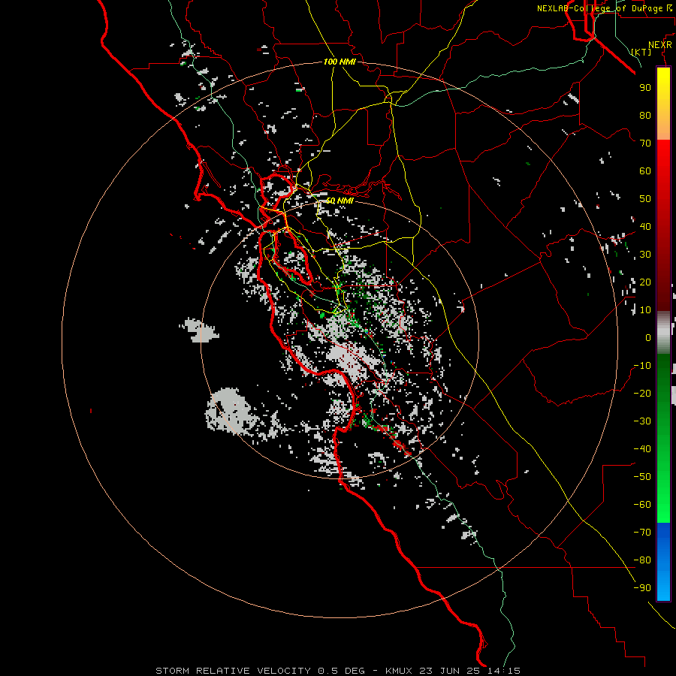Viewport: 676px width, 676px height.
Task: Click the -90 value on the velocity scale
Action: (x=642, y=588)
